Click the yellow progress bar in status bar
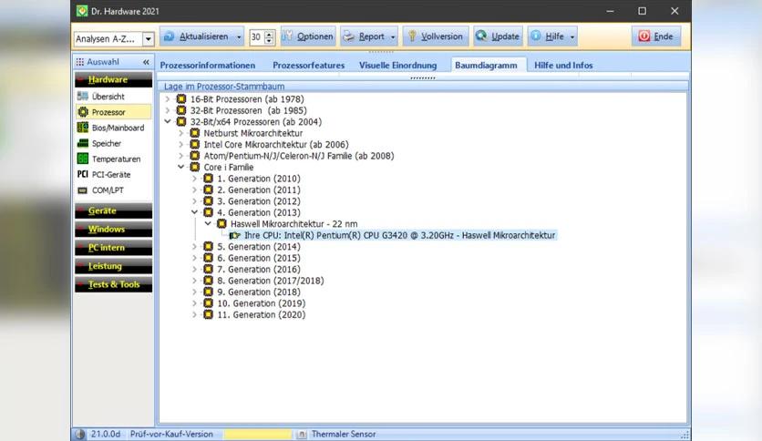The image size is (762, 441). 258,435
